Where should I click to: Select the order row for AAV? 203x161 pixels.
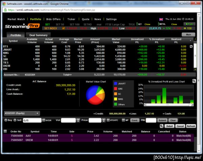coord(98,136)
